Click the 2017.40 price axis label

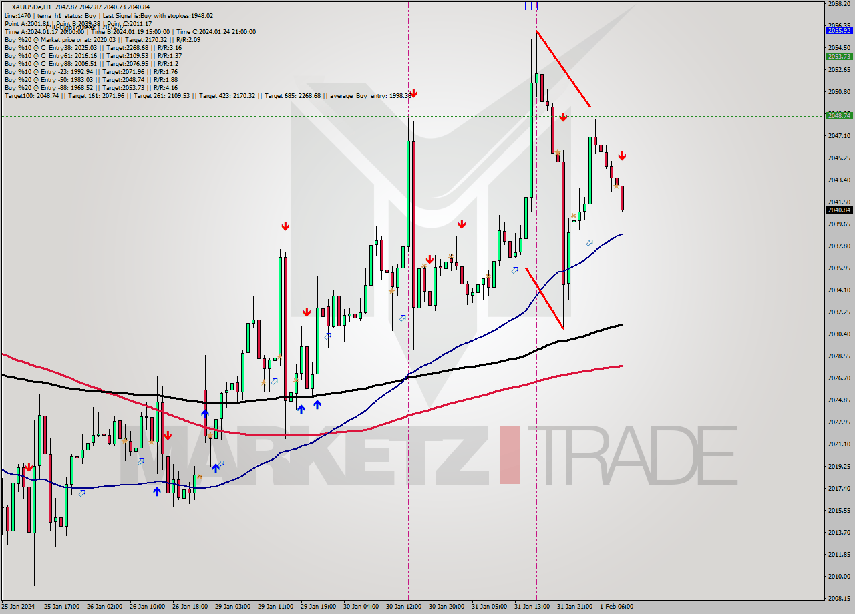tap(839, 488)
